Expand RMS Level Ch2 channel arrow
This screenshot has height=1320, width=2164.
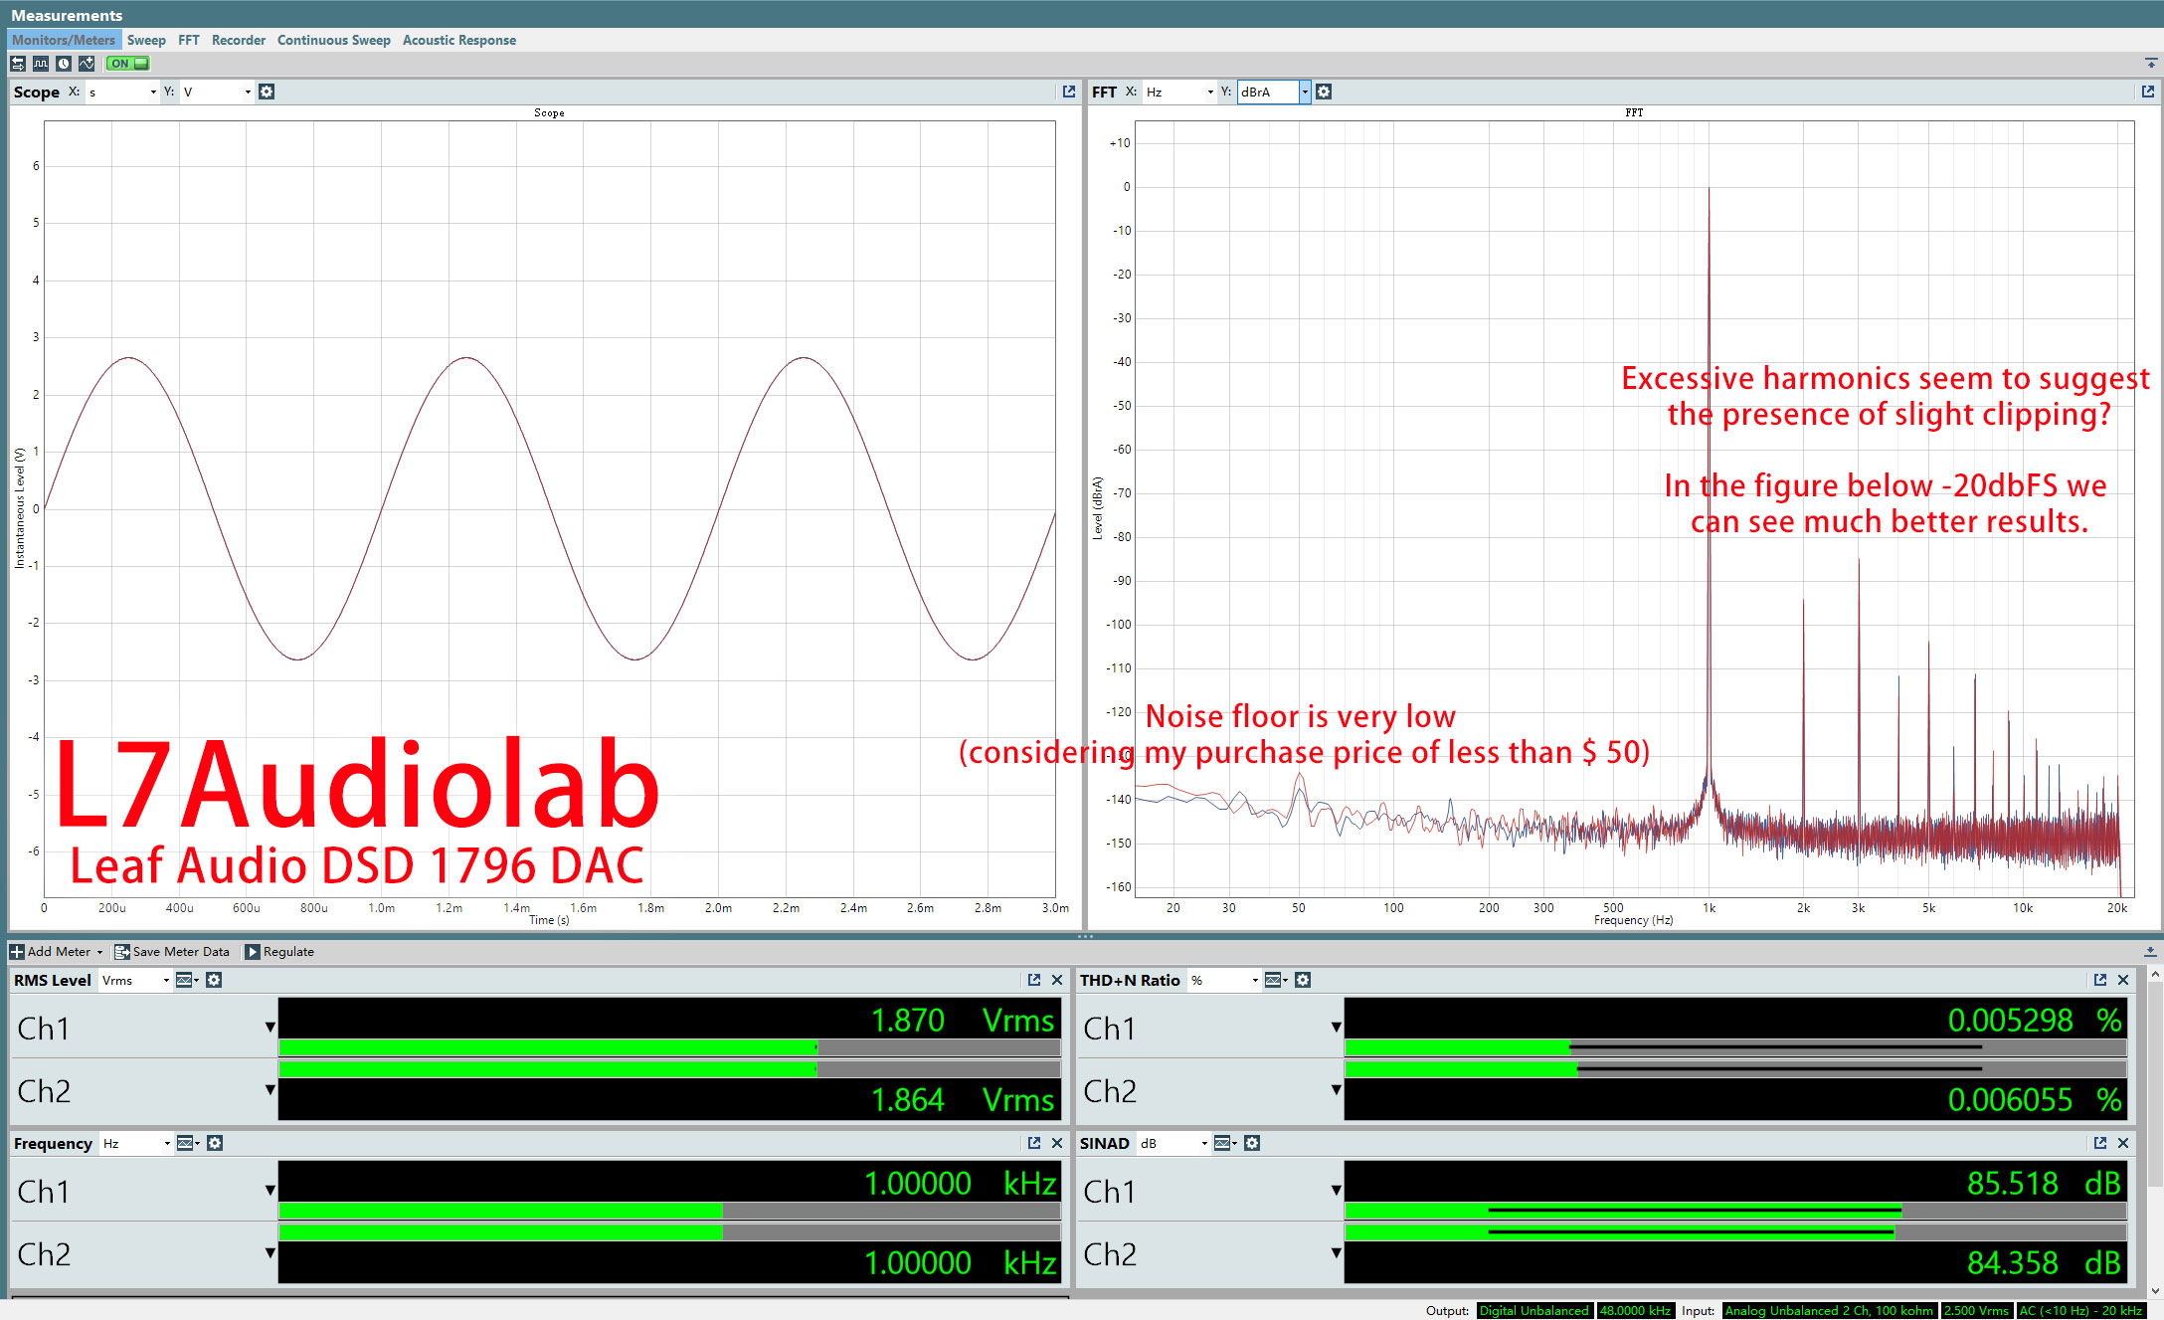pos(270,1090)
